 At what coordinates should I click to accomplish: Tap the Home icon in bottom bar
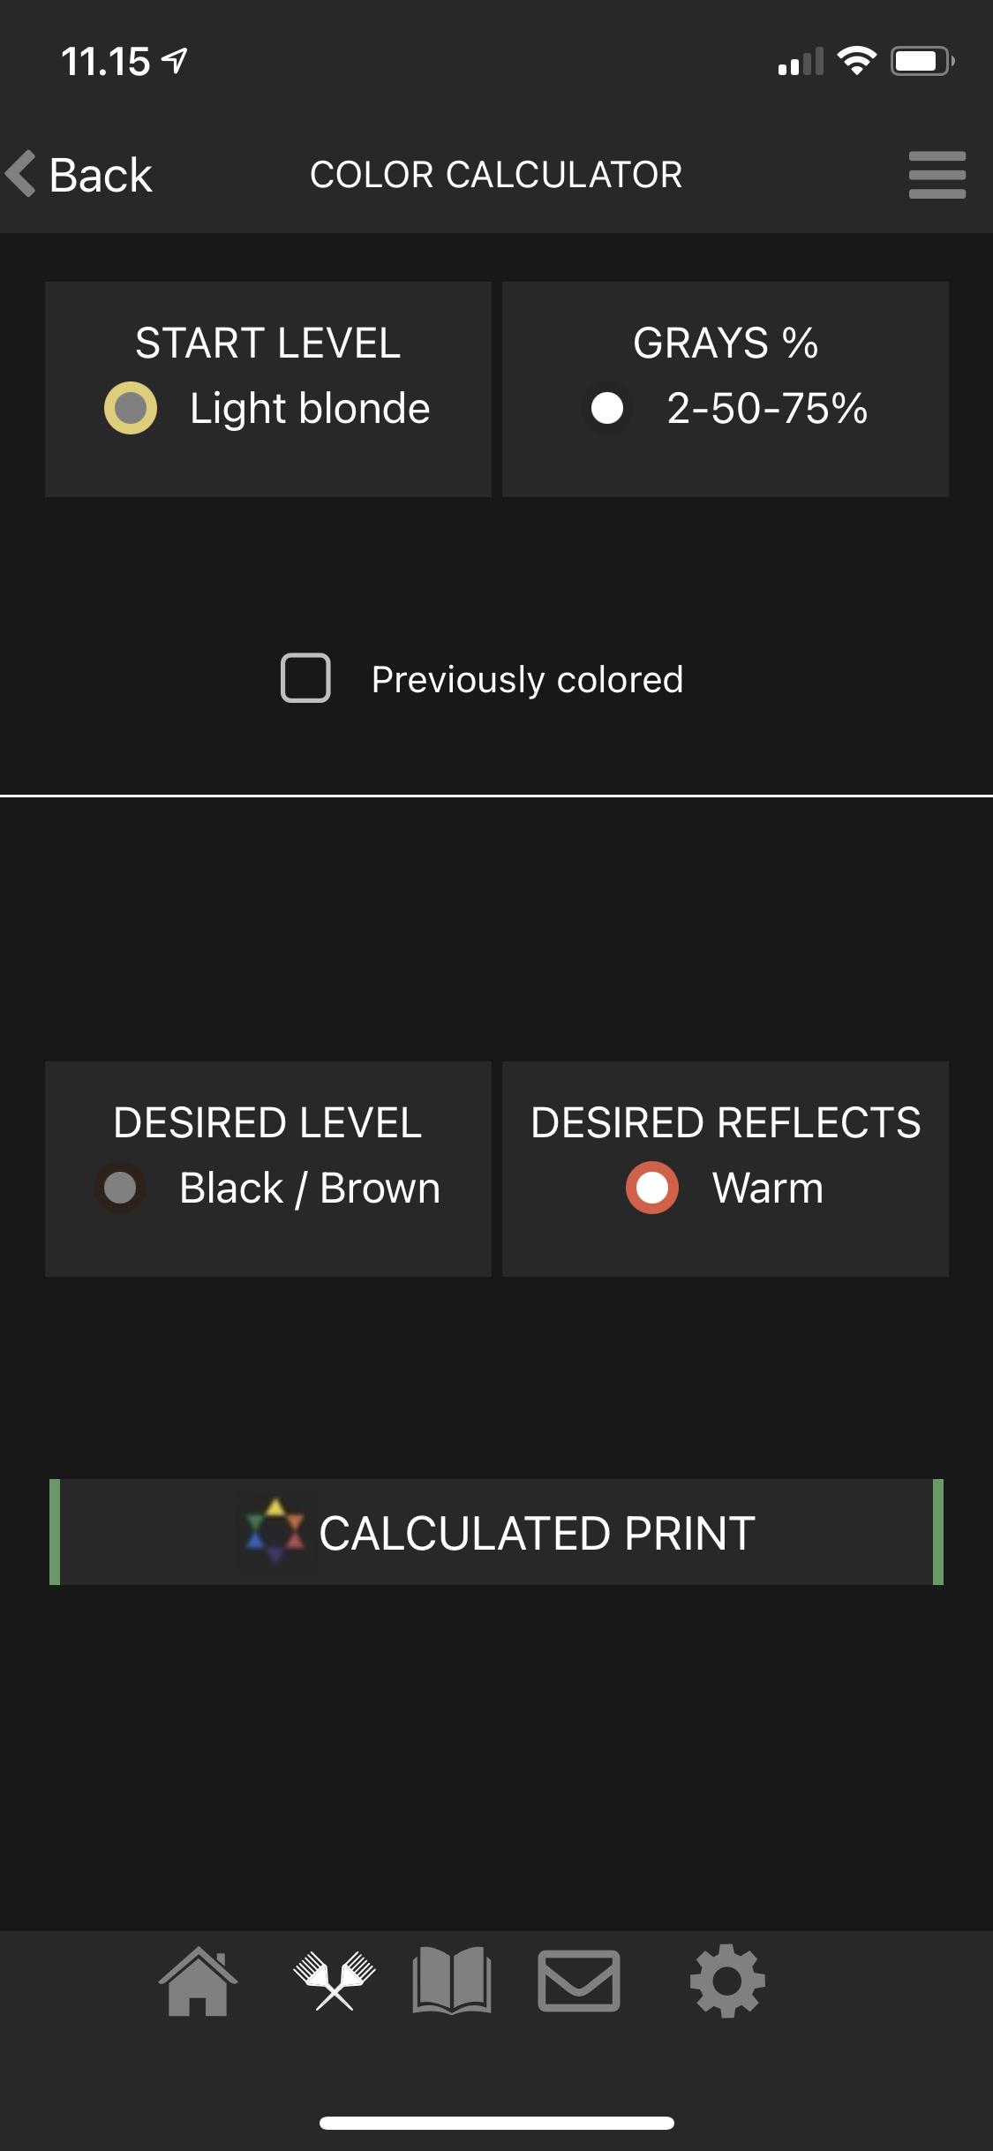(x=198, y=1982)
